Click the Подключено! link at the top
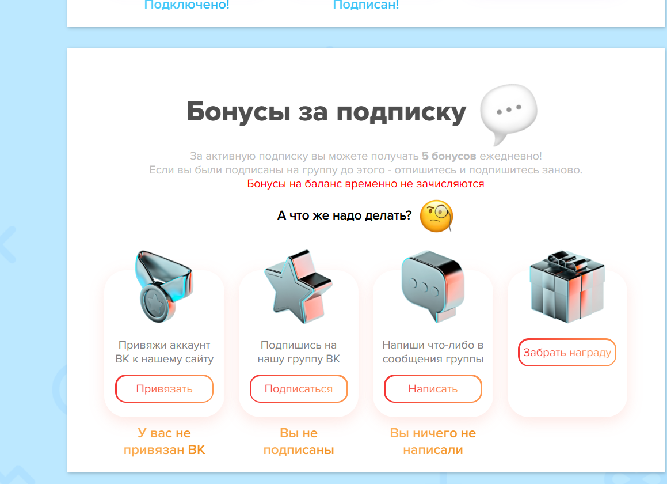Viewport: 667px width, 484px height. 186,5
